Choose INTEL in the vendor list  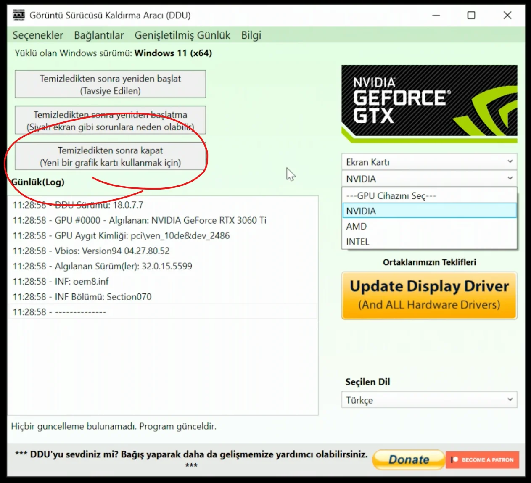click(429, 242)
